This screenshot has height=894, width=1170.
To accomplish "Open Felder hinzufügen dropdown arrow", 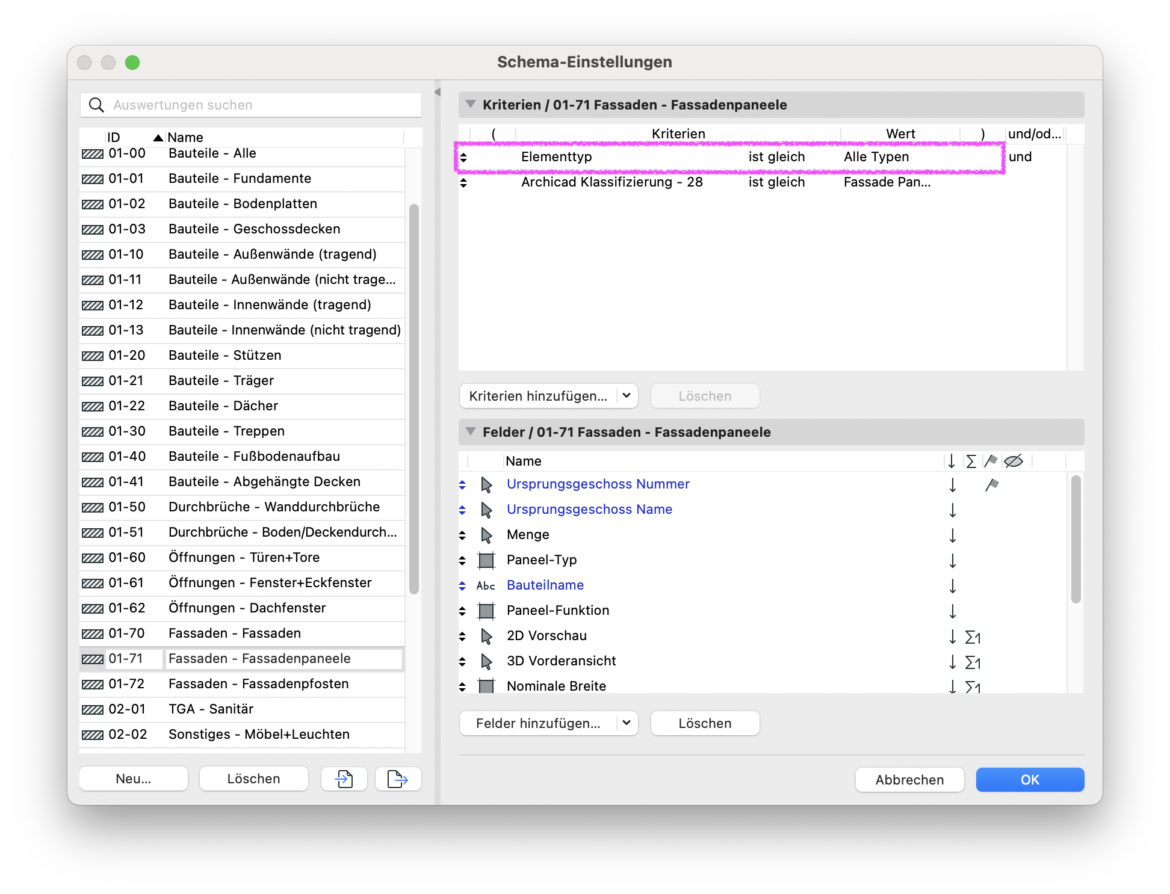I will tap(627, 723).
